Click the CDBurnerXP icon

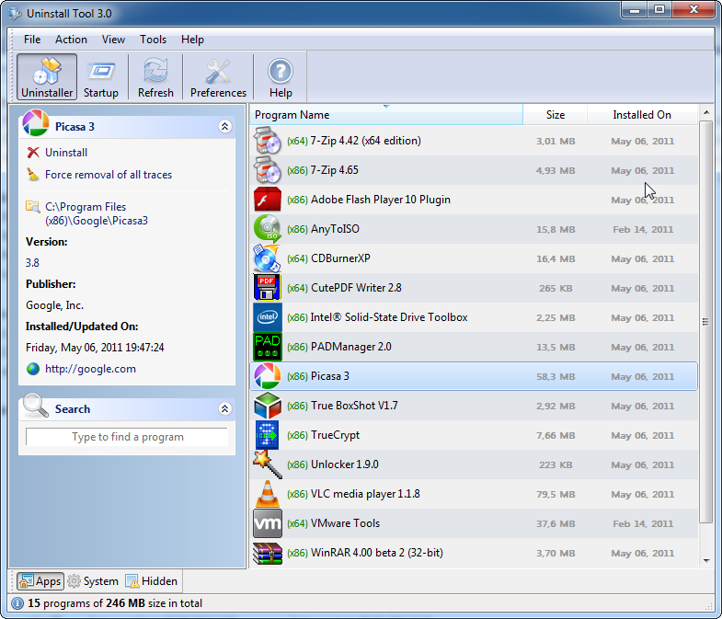point(267,258)
